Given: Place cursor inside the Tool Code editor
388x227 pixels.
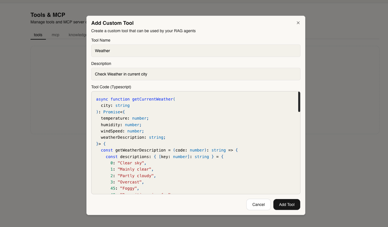Looking at the screenshot, I should (x=196, y=142).
